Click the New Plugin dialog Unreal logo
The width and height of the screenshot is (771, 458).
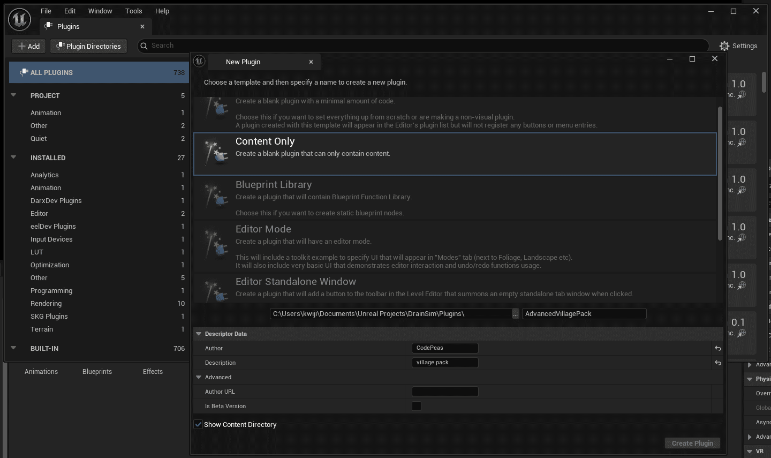(x=199, y=61)
